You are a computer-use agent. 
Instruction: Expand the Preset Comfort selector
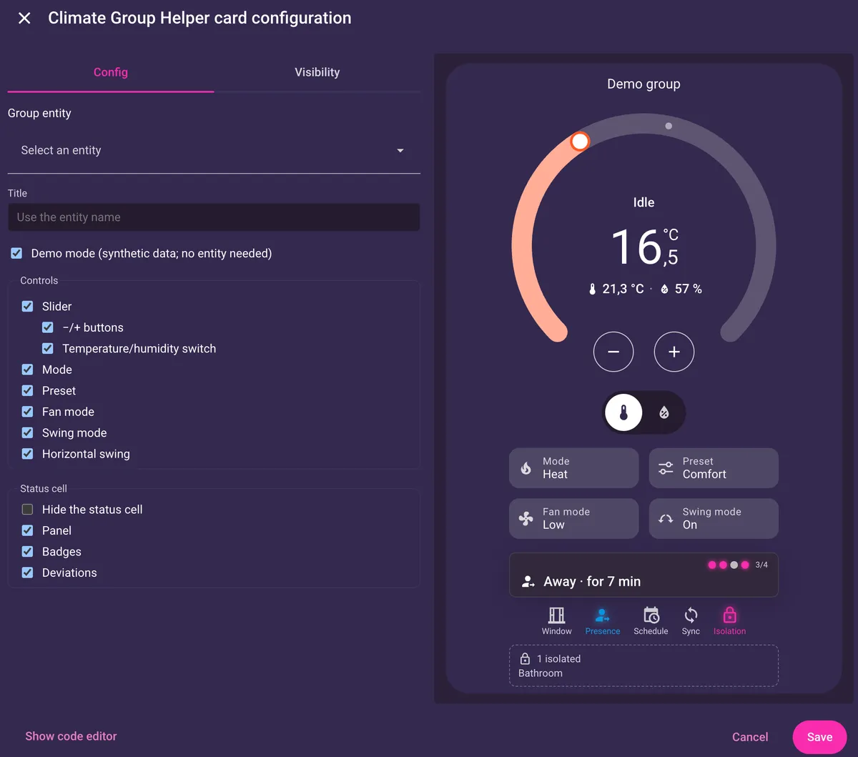click(x=714, y=468)
